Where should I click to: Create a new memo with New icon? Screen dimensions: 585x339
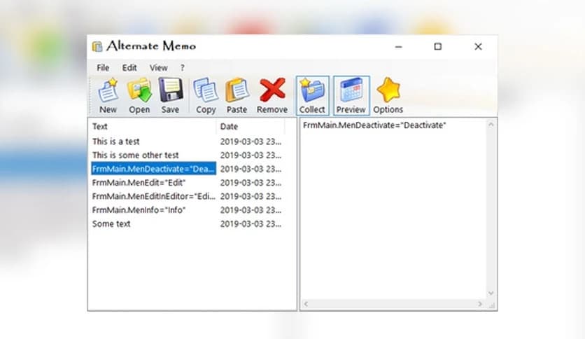[x=108, y=95]
